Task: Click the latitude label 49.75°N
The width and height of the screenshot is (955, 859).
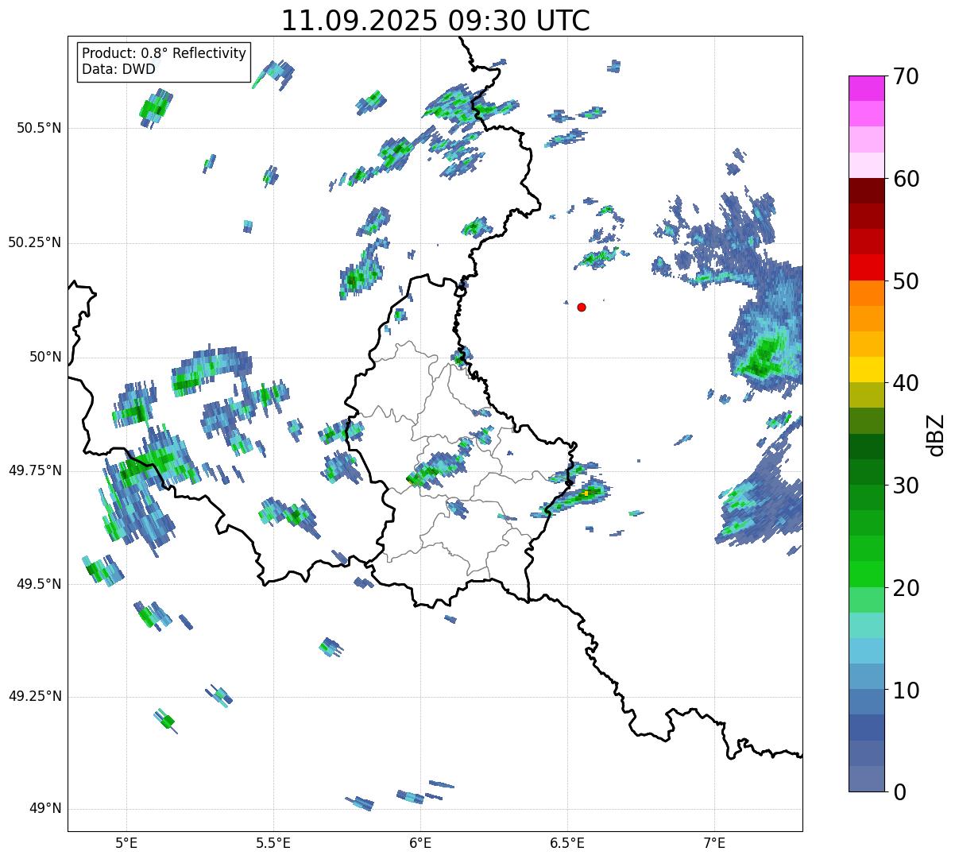Action: pos(35,470)
